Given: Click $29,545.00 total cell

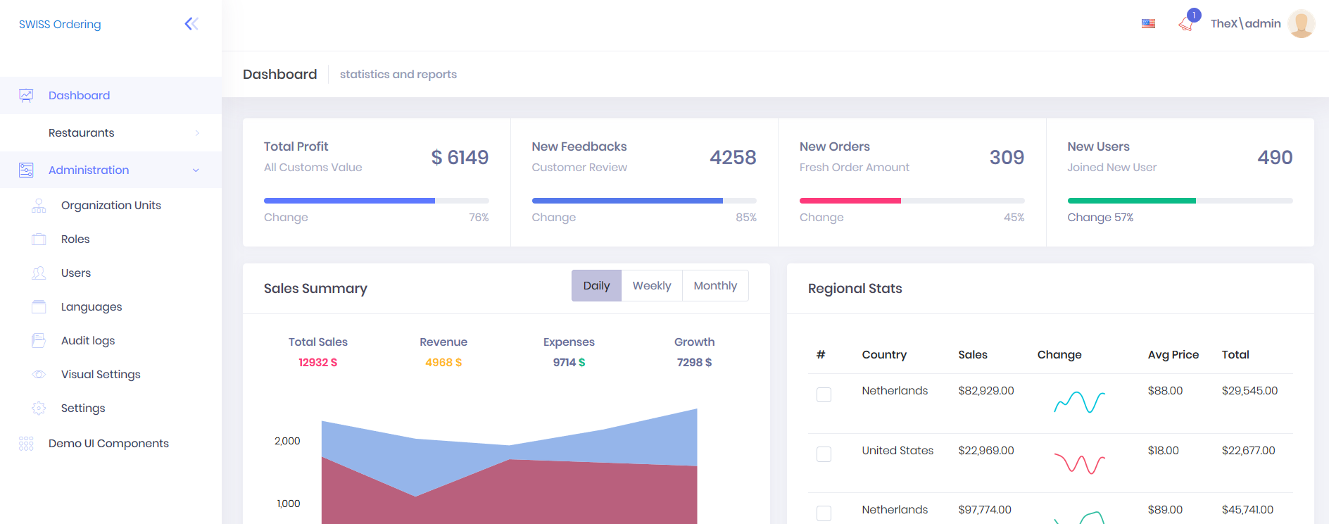Looking at the screenshot, I should pyautogui.click(x=1249, y=391).
